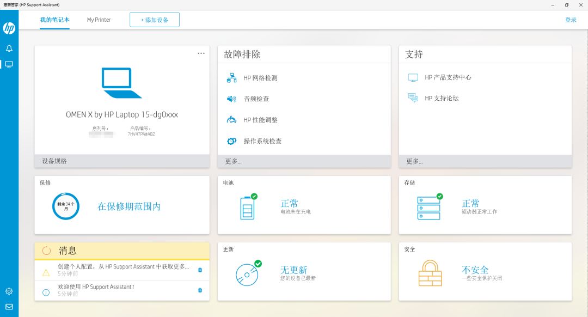Click 正常 status in the 存储 card
Screen dimensions: 588x317
470,203
